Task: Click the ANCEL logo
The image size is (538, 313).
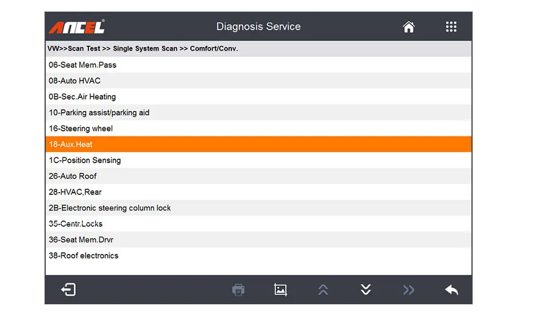Action: (x=76, y=27)
